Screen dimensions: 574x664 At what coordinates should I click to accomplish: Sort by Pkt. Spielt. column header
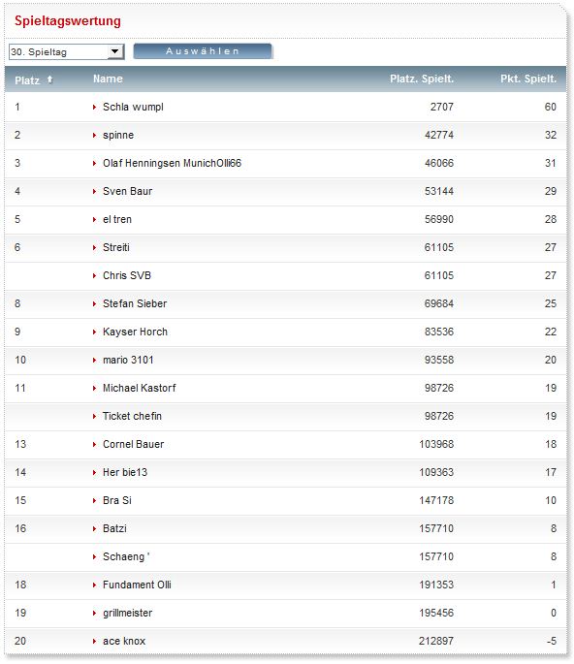(x=528, y=79)
